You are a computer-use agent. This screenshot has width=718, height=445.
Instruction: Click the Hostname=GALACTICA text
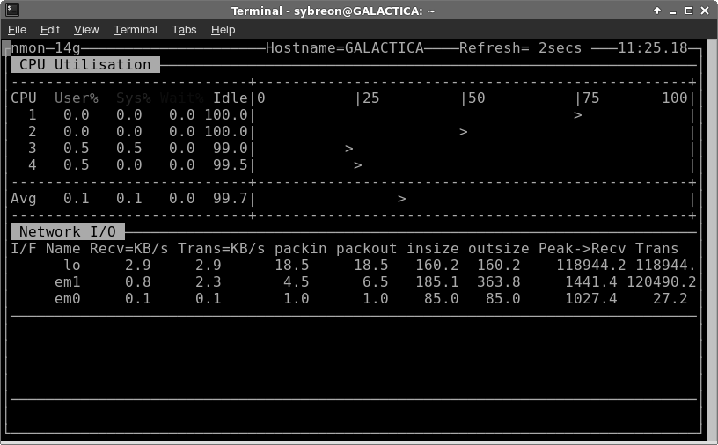[344, 47]
